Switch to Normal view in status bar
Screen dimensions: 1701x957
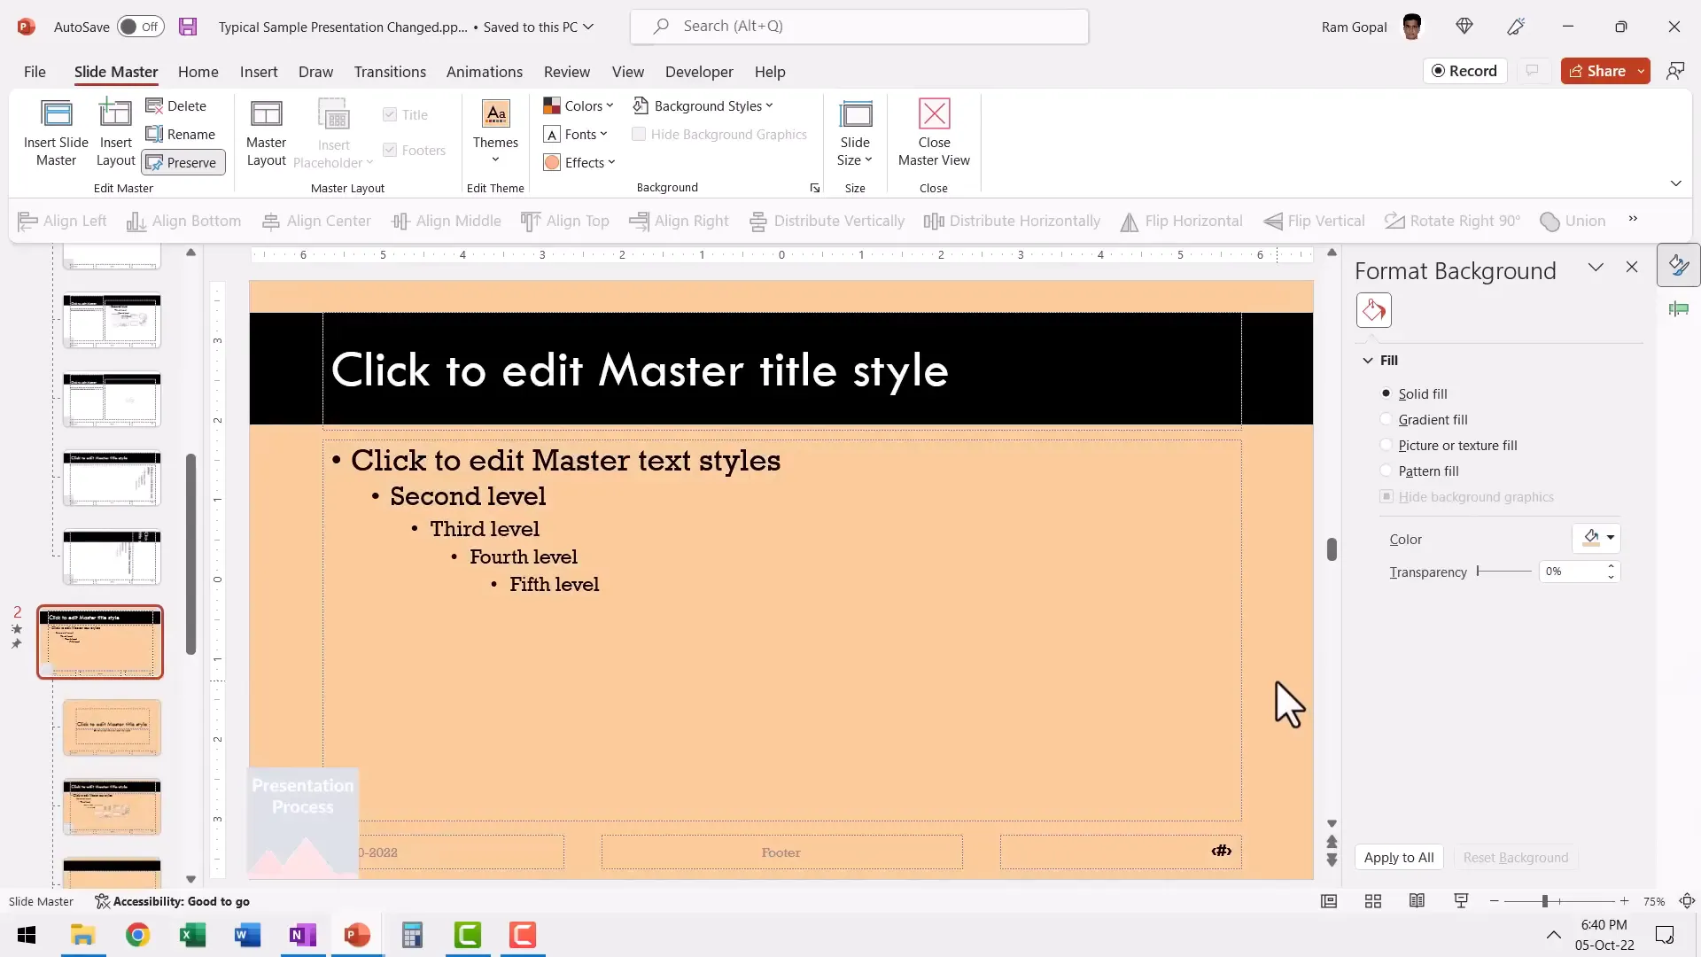click(x=1329, y=901)
